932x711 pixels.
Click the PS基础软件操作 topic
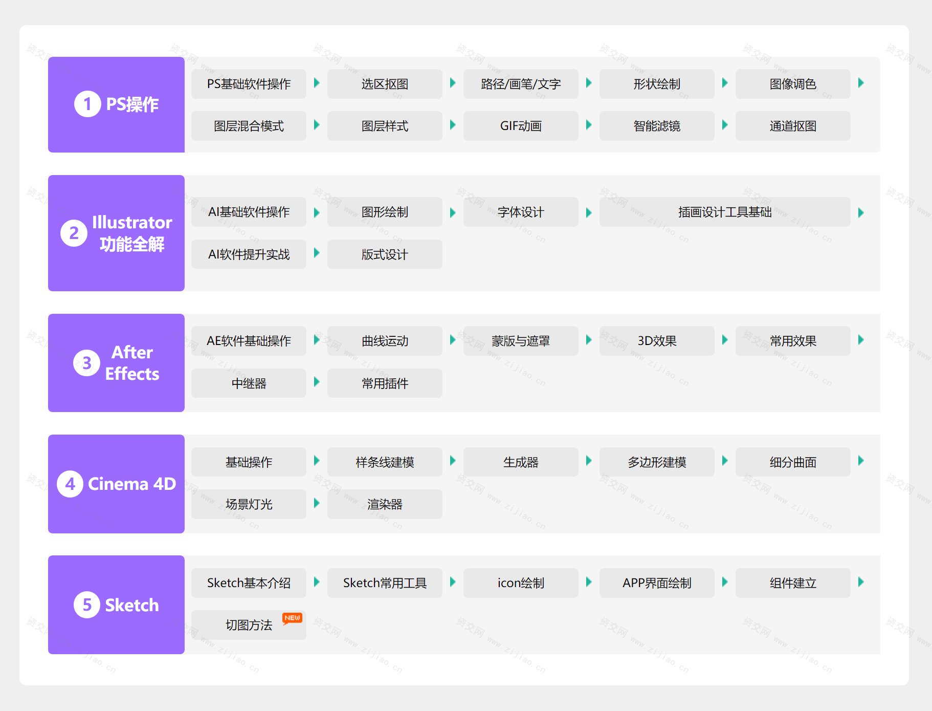click(x=249, y=84)
